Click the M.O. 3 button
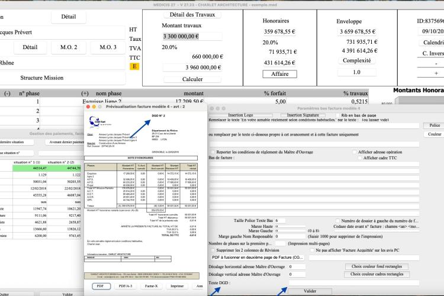Screen dimensions: 444x296 click(x=108, y=47)
